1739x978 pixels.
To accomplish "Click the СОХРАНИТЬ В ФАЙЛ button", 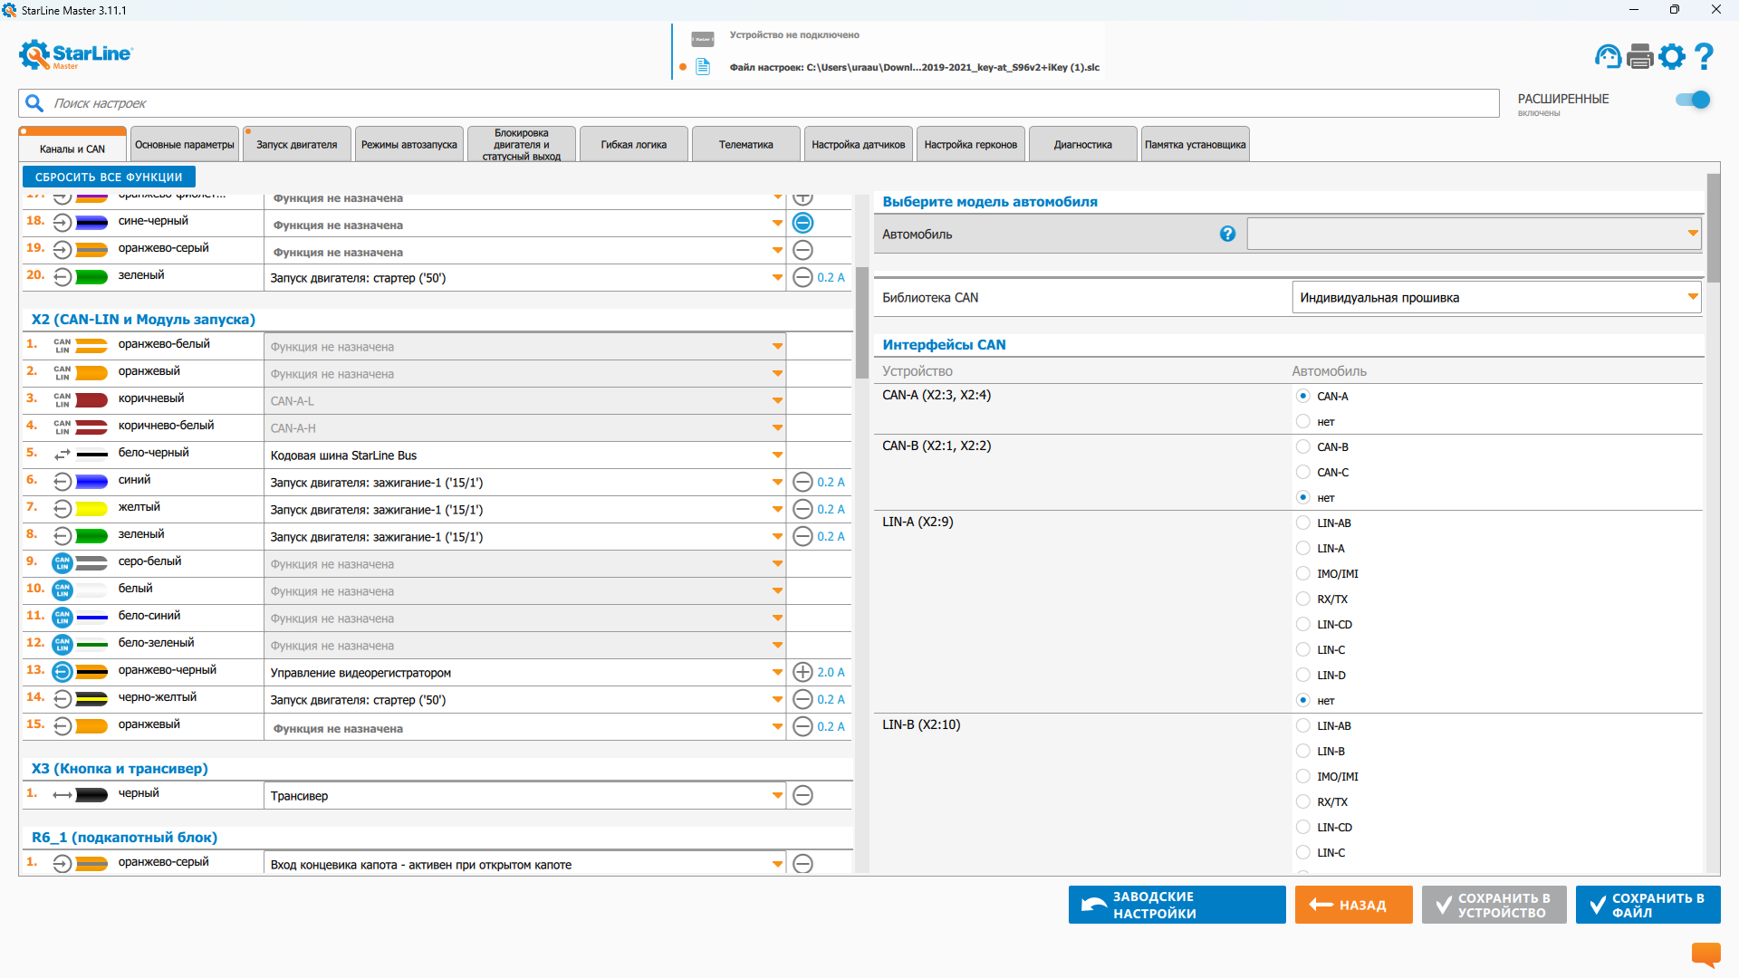I will tap(1648, 905).
